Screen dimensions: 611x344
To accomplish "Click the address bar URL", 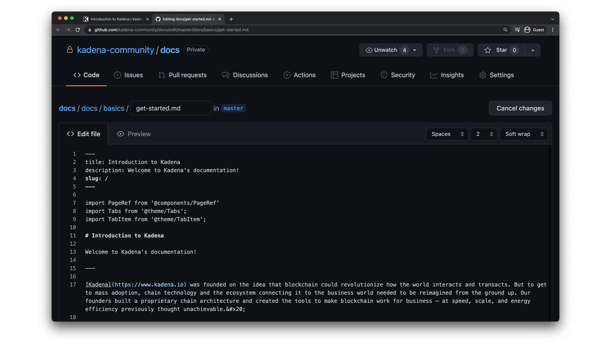I will (171, 30).
